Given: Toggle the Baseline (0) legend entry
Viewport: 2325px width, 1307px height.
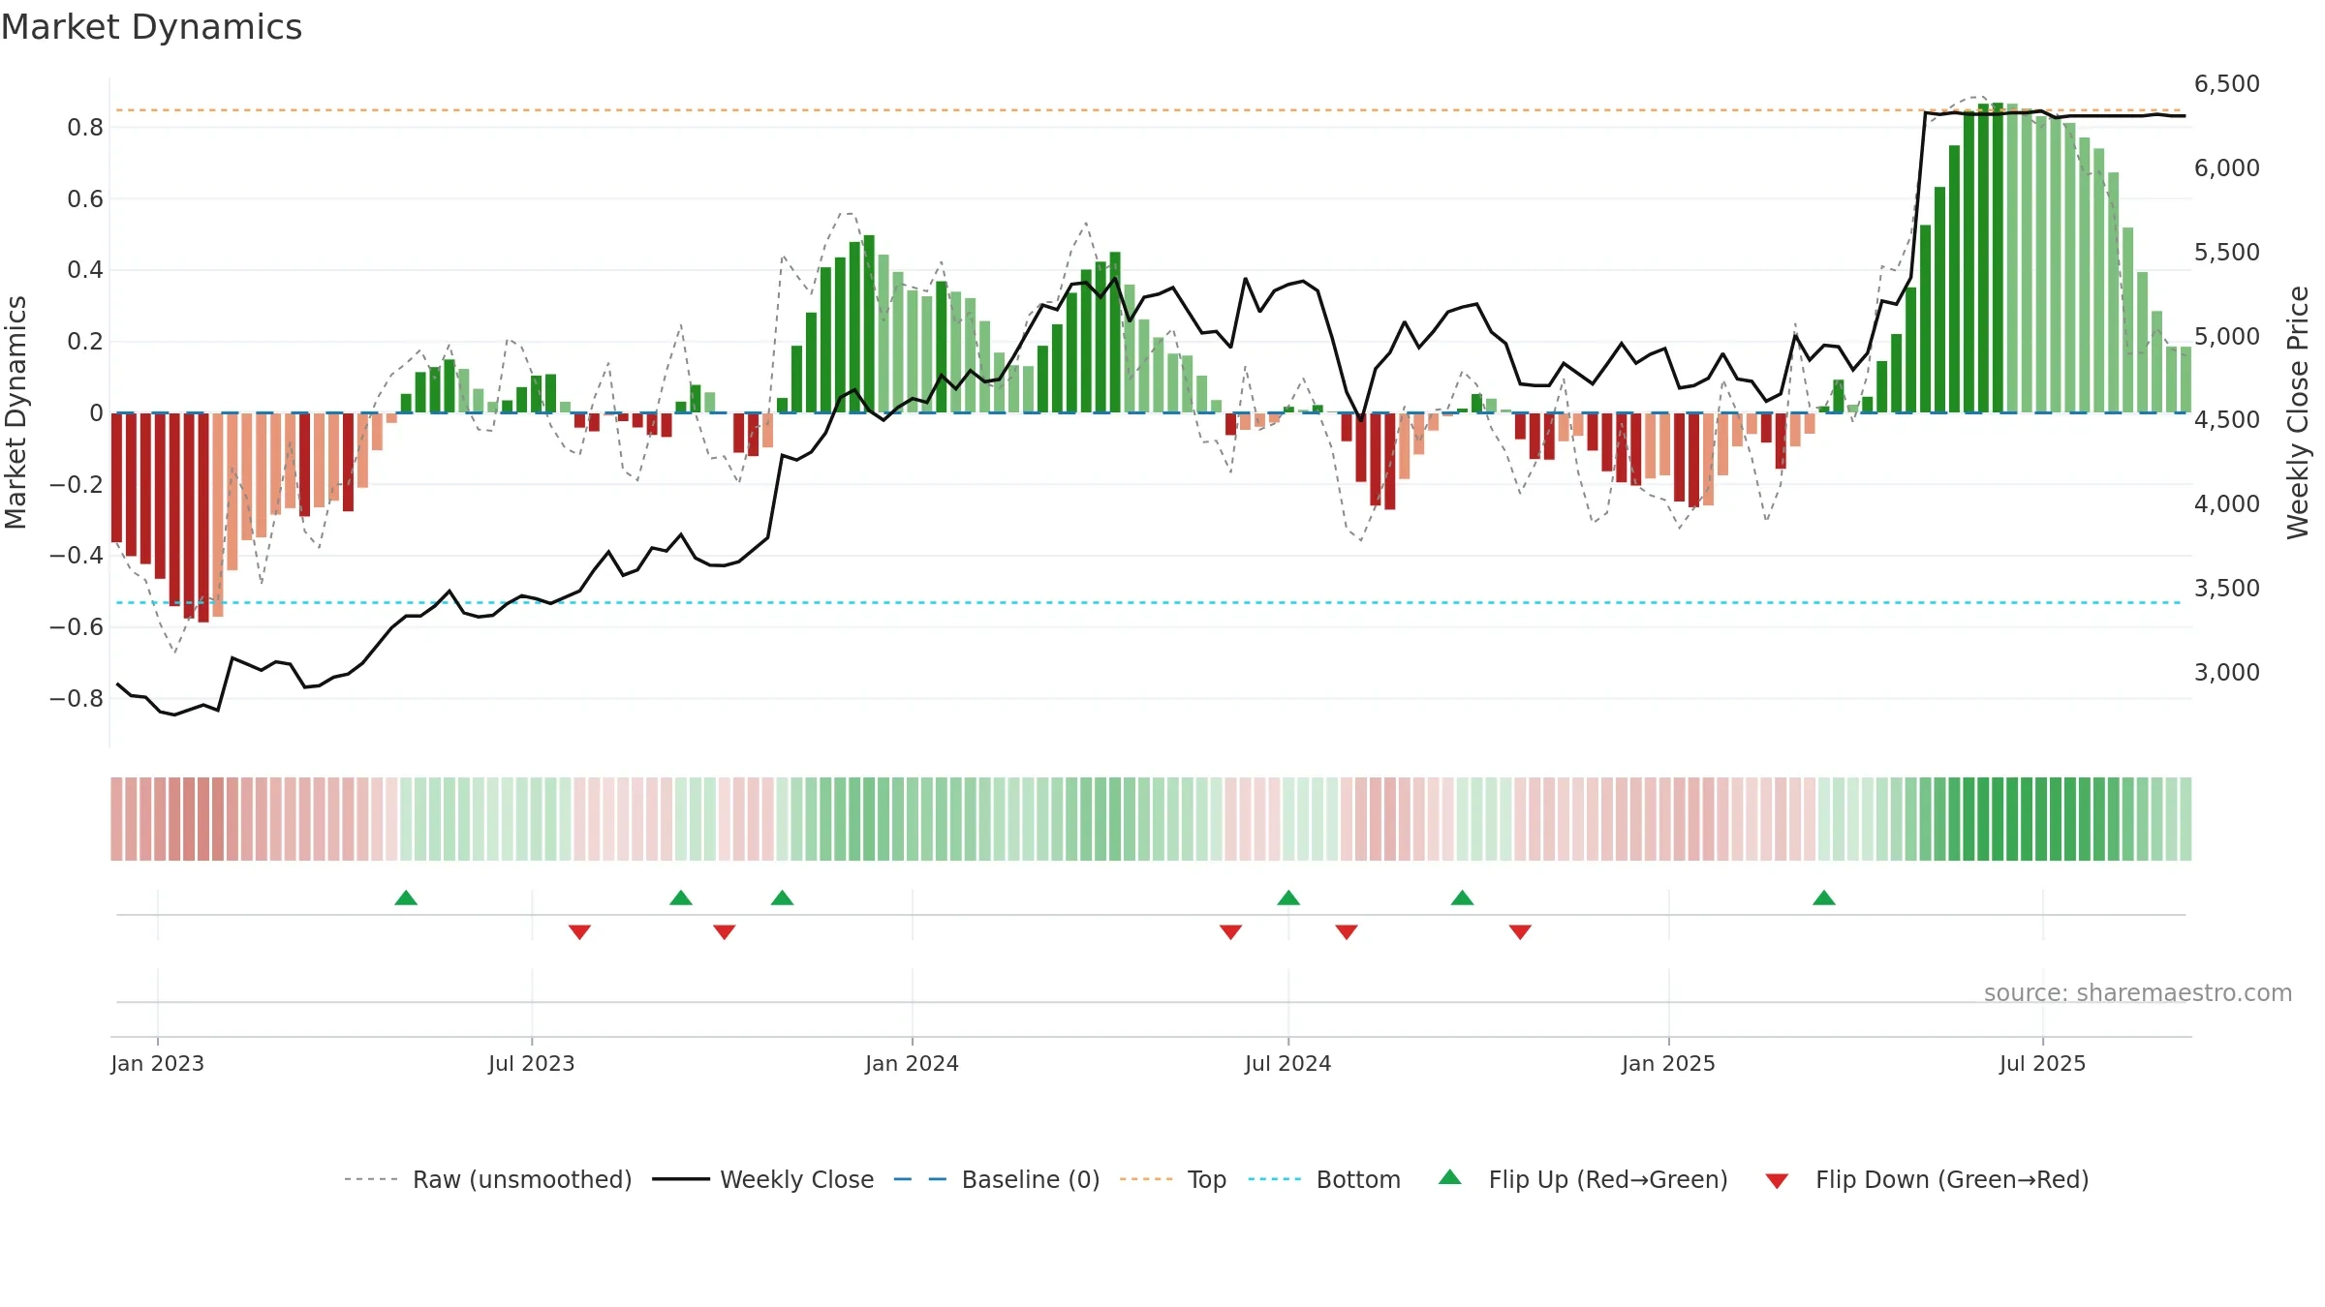Looking at the screenshot, I should [x=996, y=1179].
